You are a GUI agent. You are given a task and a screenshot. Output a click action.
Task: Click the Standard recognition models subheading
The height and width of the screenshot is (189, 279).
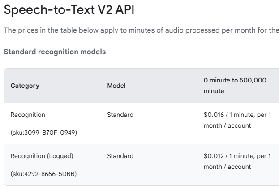coord(55,52)
